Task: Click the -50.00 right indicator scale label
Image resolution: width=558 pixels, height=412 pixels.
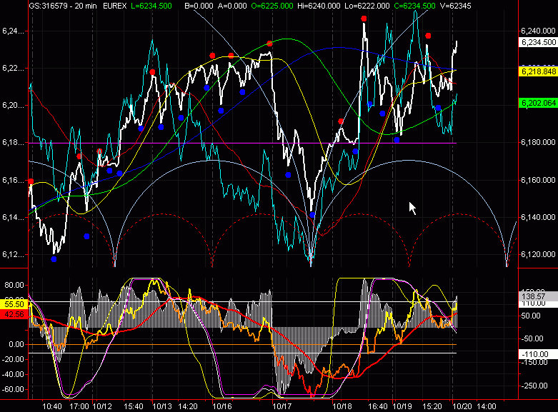Action: [532, 338]
